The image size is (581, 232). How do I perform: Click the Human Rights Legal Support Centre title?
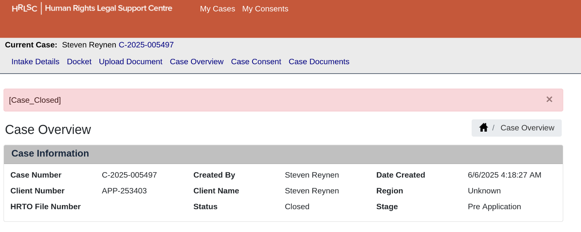coord(109,8)
